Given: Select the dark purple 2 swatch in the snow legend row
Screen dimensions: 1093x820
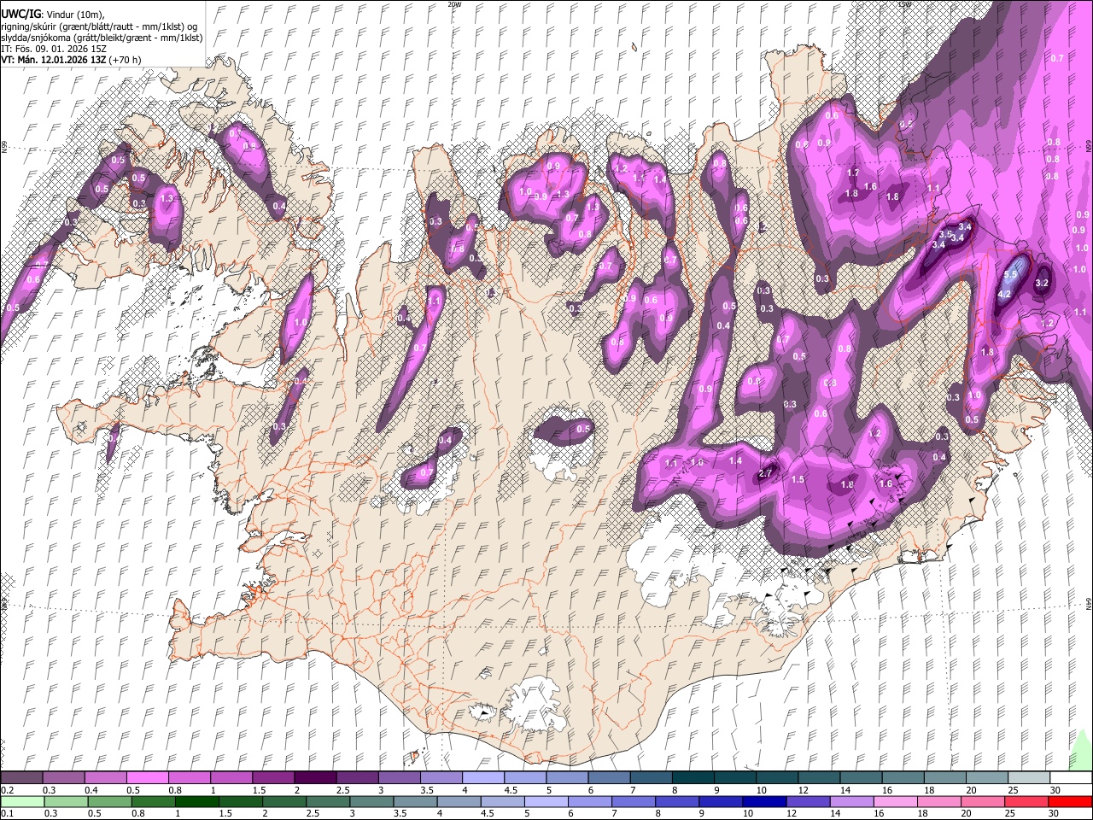Looking at the screenshot, I should click(x=314, y=778).
